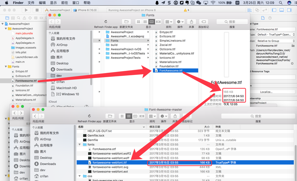The width and height of the screenshot is (297, 181).
Task: Click Refresh icon in Font-Awesome-master window toolbar
Action: tap(89, 116)
